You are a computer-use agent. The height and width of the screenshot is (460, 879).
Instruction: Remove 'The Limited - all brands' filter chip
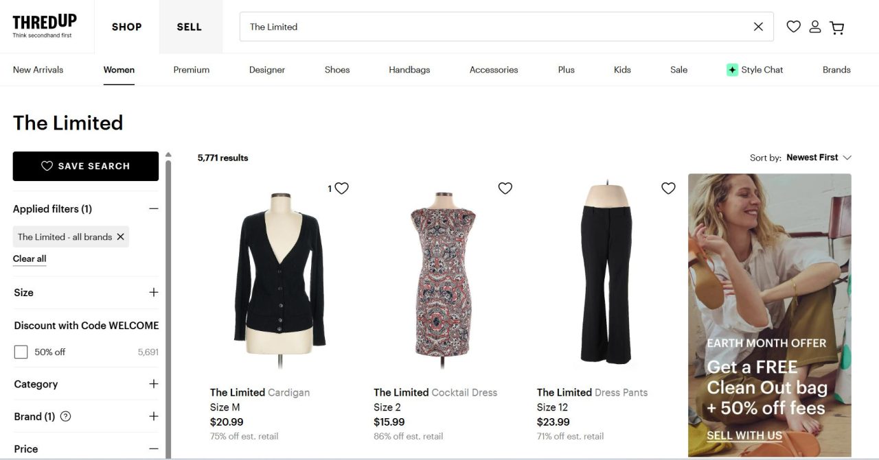tap(120, 237)
